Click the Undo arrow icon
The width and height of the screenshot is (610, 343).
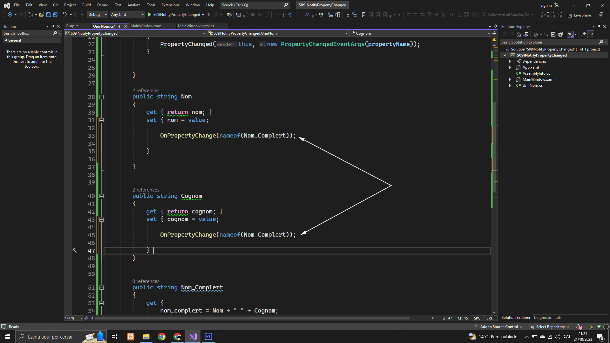click(x=65, y=15)
